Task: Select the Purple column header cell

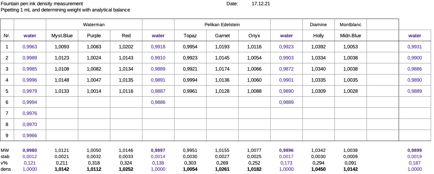Action: click(94, 36)
